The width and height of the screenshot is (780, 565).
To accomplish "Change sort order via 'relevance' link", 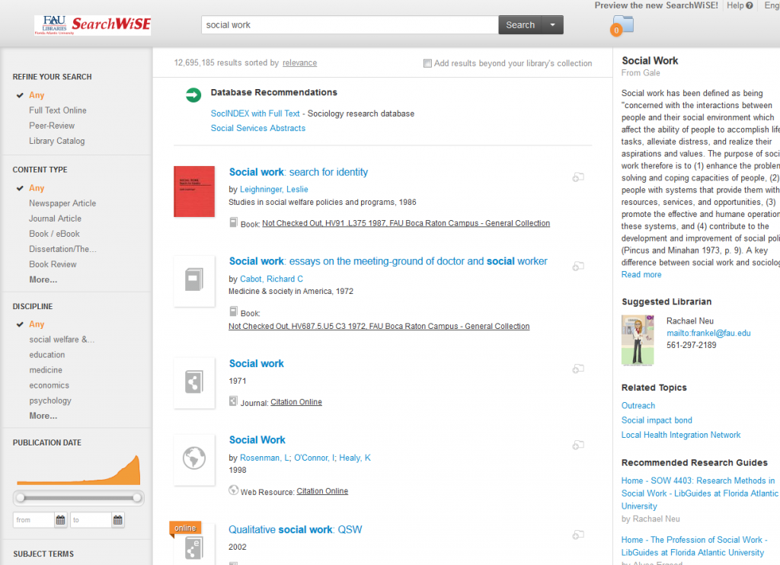I will pos(299,63).
